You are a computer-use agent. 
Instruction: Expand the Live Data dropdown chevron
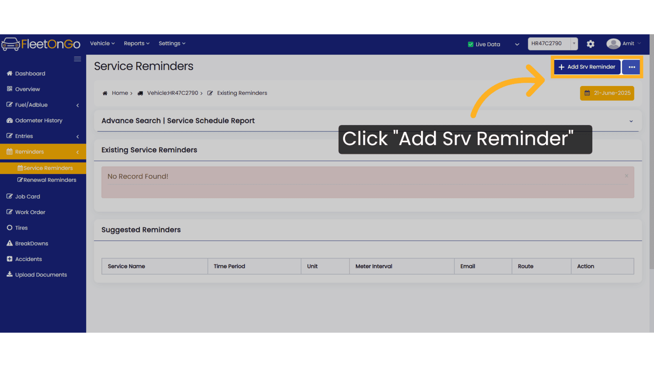click(517, 44)
